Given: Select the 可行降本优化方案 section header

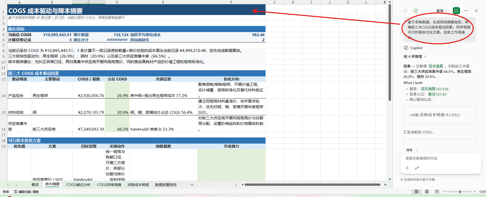Looking at the screenshot, I should 136,140.
